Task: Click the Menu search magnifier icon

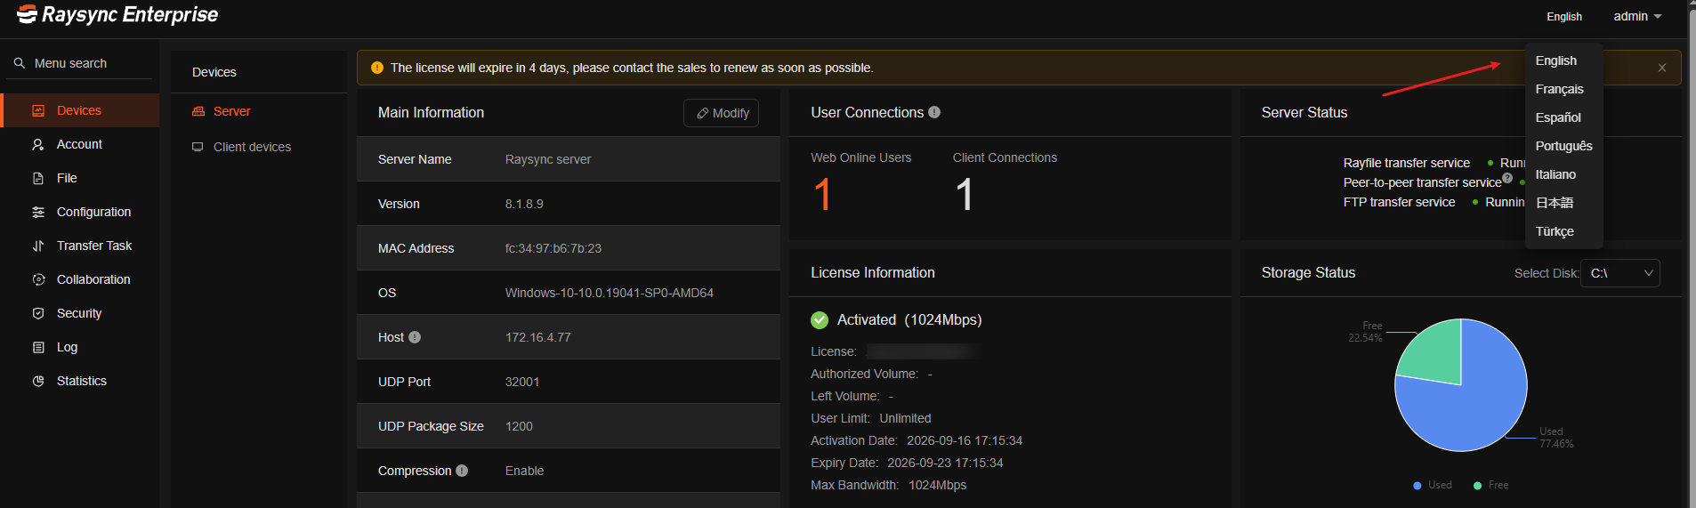Action: click(x=20, y=63)
